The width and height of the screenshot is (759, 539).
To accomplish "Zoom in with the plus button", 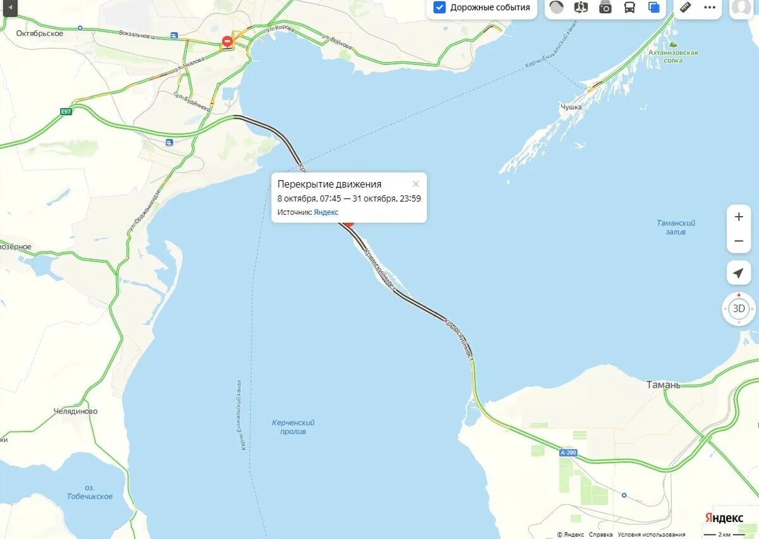I will 739,217.
